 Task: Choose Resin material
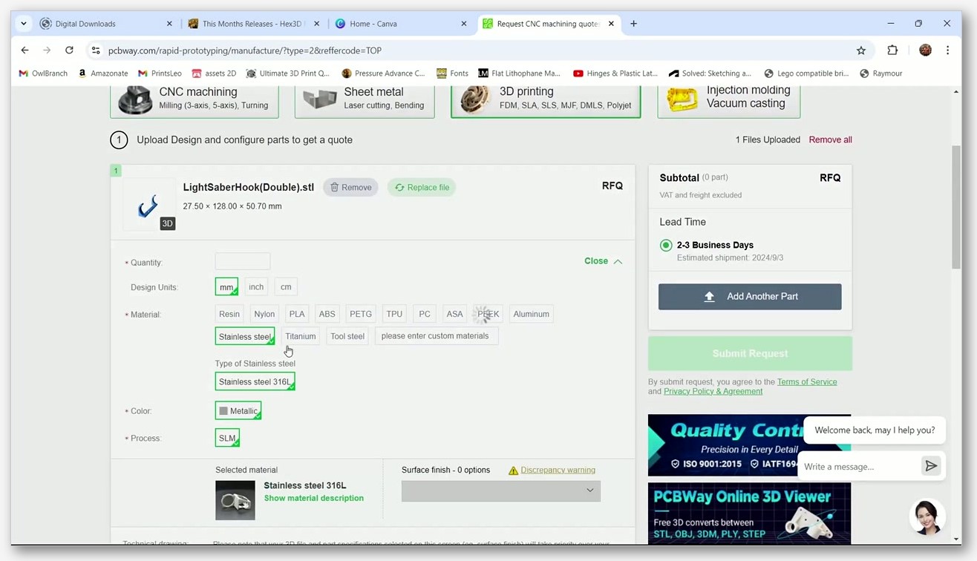click(x=229, y=314)
